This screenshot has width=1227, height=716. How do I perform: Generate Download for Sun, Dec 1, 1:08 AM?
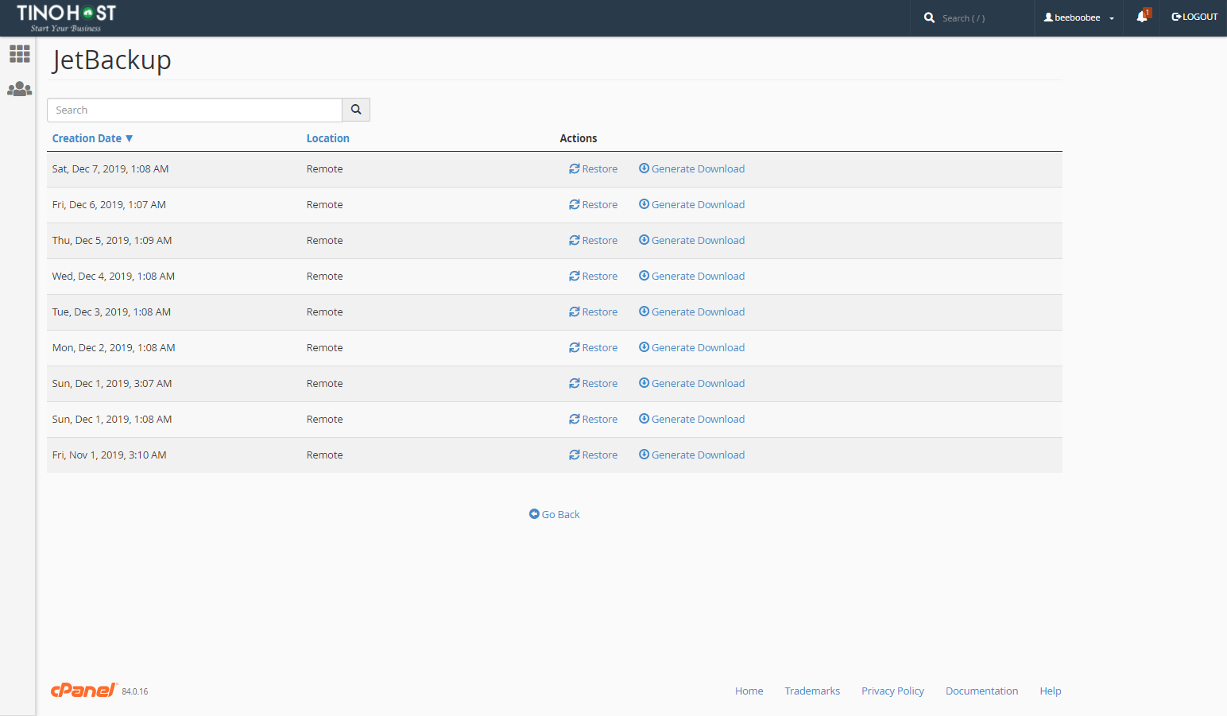click(691, 419)
